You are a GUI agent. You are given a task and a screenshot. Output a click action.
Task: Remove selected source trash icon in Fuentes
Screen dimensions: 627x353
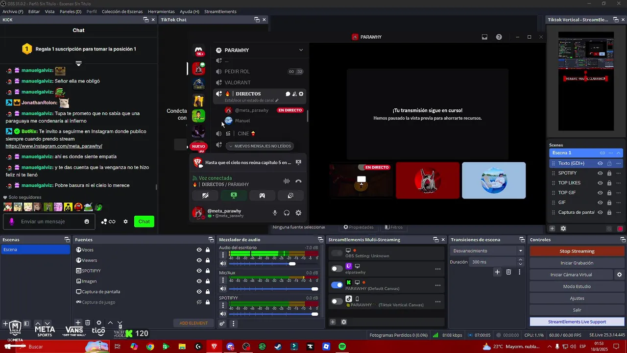(x=88, y=323)
